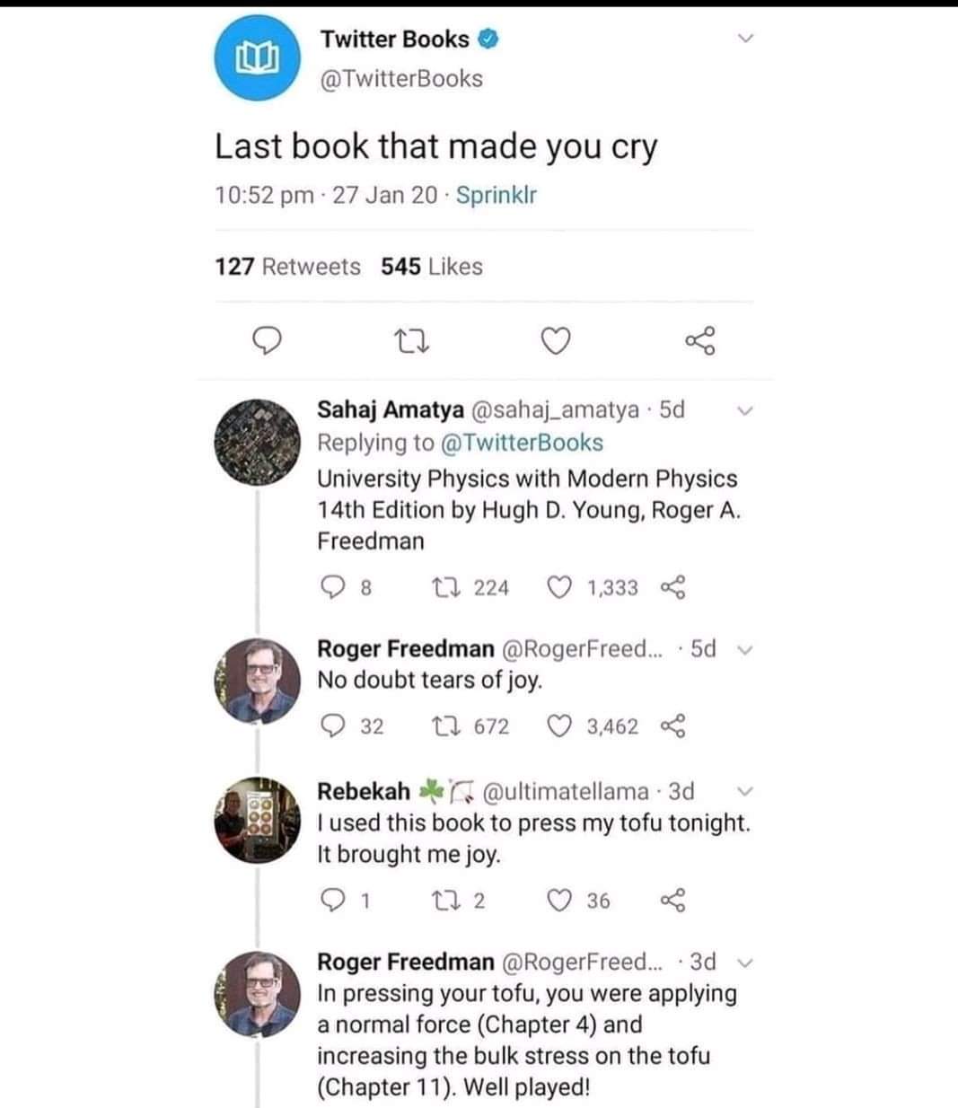
Task: View the 127 Retweets list
Action: tap(287, 267)
